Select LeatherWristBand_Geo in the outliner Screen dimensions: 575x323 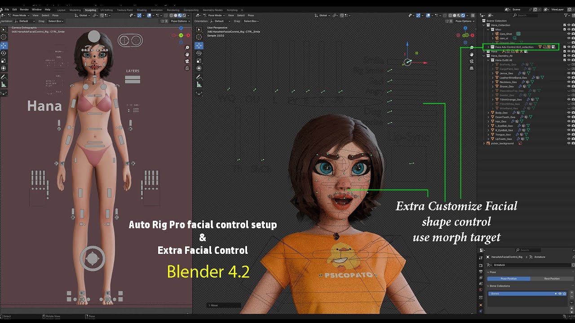coord(513,78)
